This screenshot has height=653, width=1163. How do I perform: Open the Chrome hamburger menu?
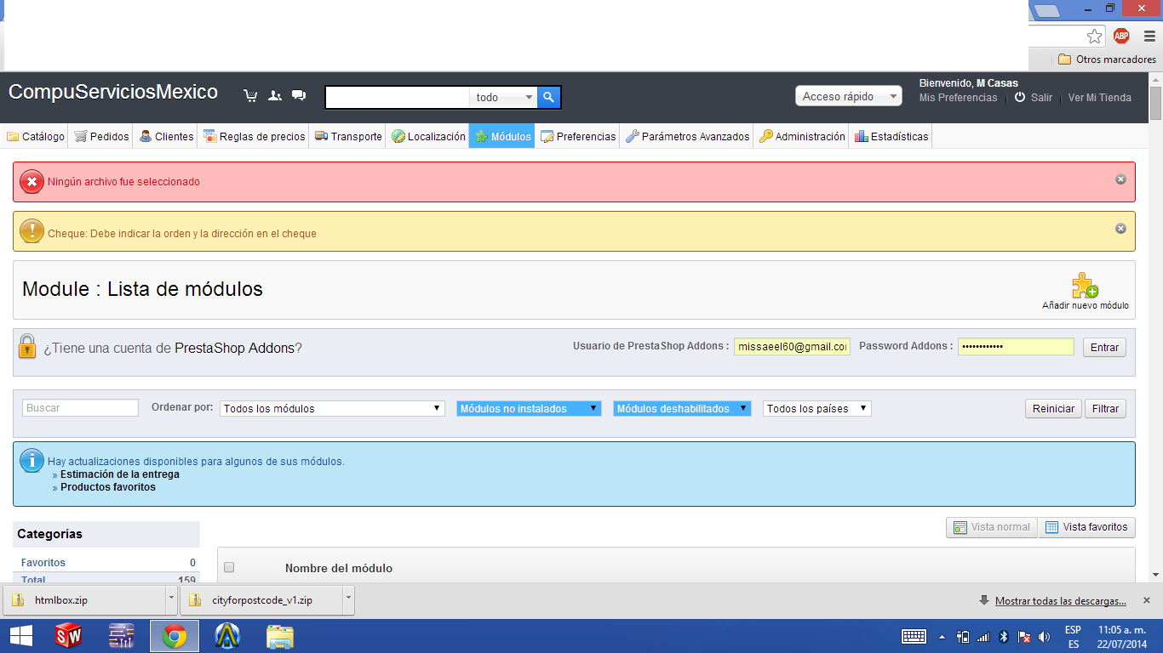coord(1149,36)
